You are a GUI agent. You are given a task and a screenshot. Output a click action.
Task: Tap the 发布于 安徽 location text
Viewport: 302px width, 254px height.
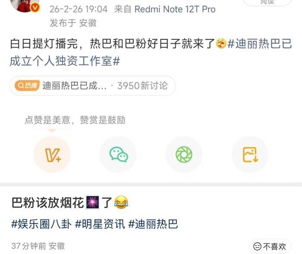click(73, 23)
